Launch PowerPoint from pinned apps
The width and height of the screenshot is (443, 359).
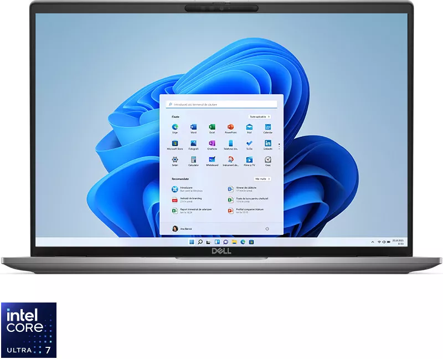tap(230, 129)
